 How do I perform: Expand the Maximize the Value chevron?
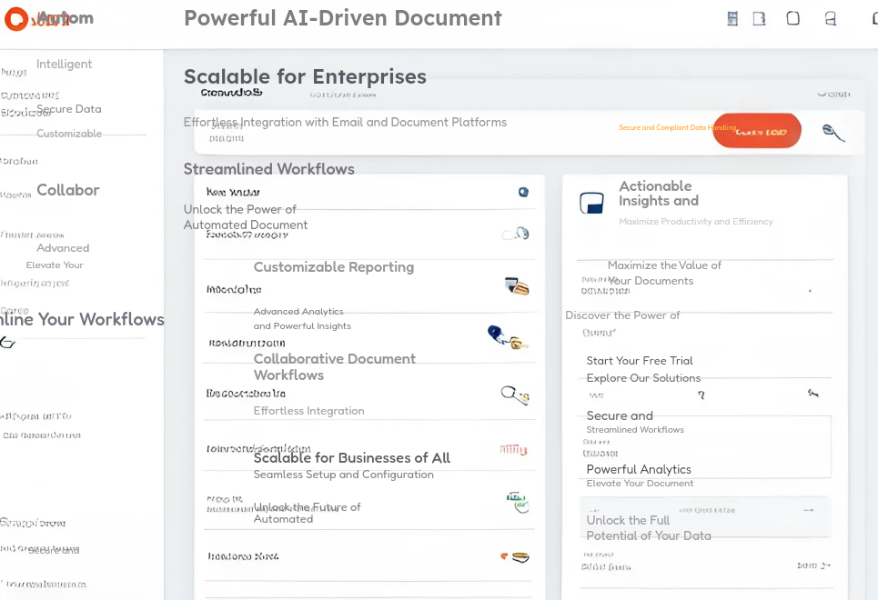pos(808,292)
